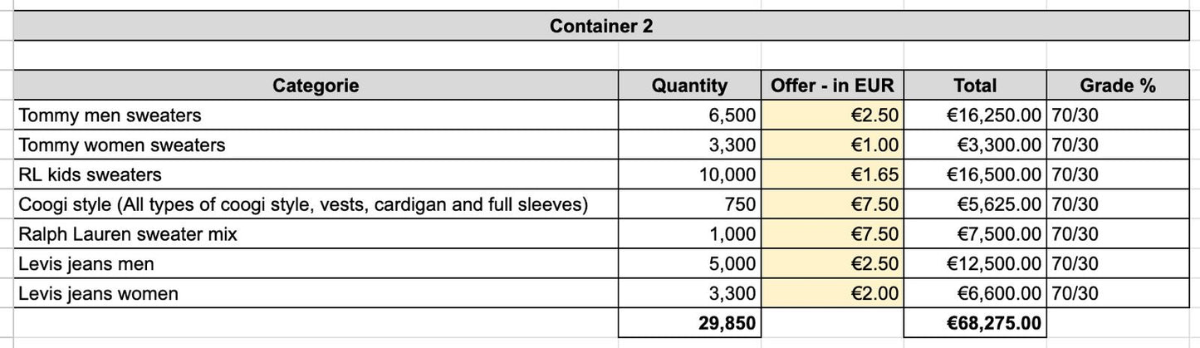The image size is (1200, 348).
Task: Select the RL kids sweaters cell
Action: [316, 174]
